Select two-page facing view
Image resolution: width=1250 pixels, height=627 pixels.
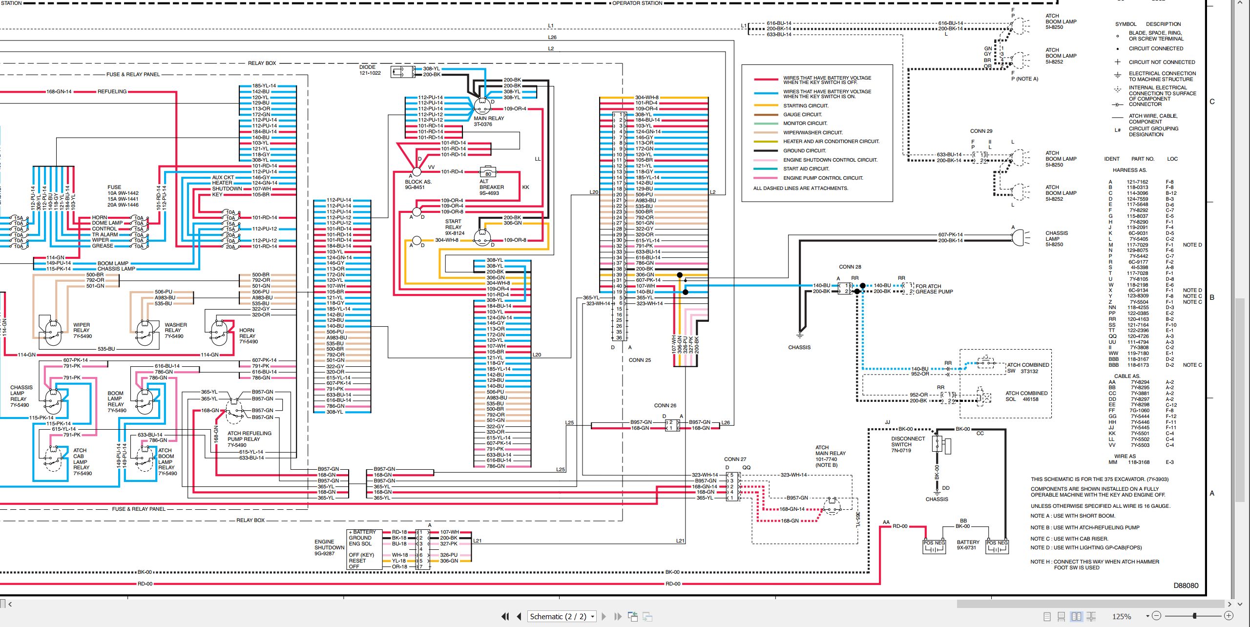pyautogui.click(x=1076, y=617)
